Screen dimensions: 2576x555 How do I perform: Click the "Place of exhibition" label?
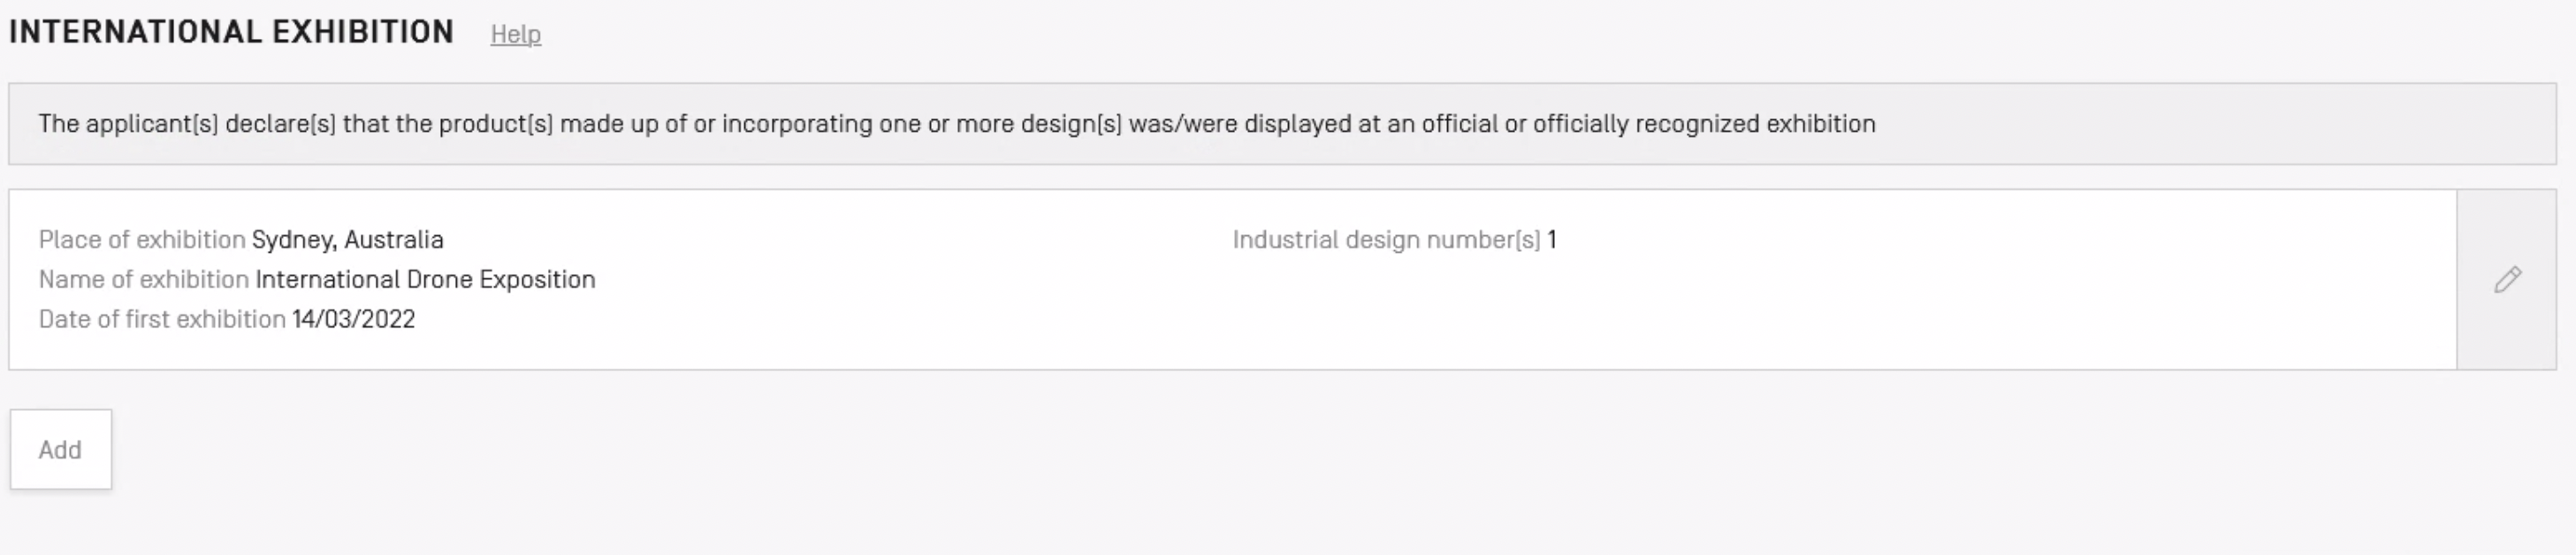pos(141,240)
